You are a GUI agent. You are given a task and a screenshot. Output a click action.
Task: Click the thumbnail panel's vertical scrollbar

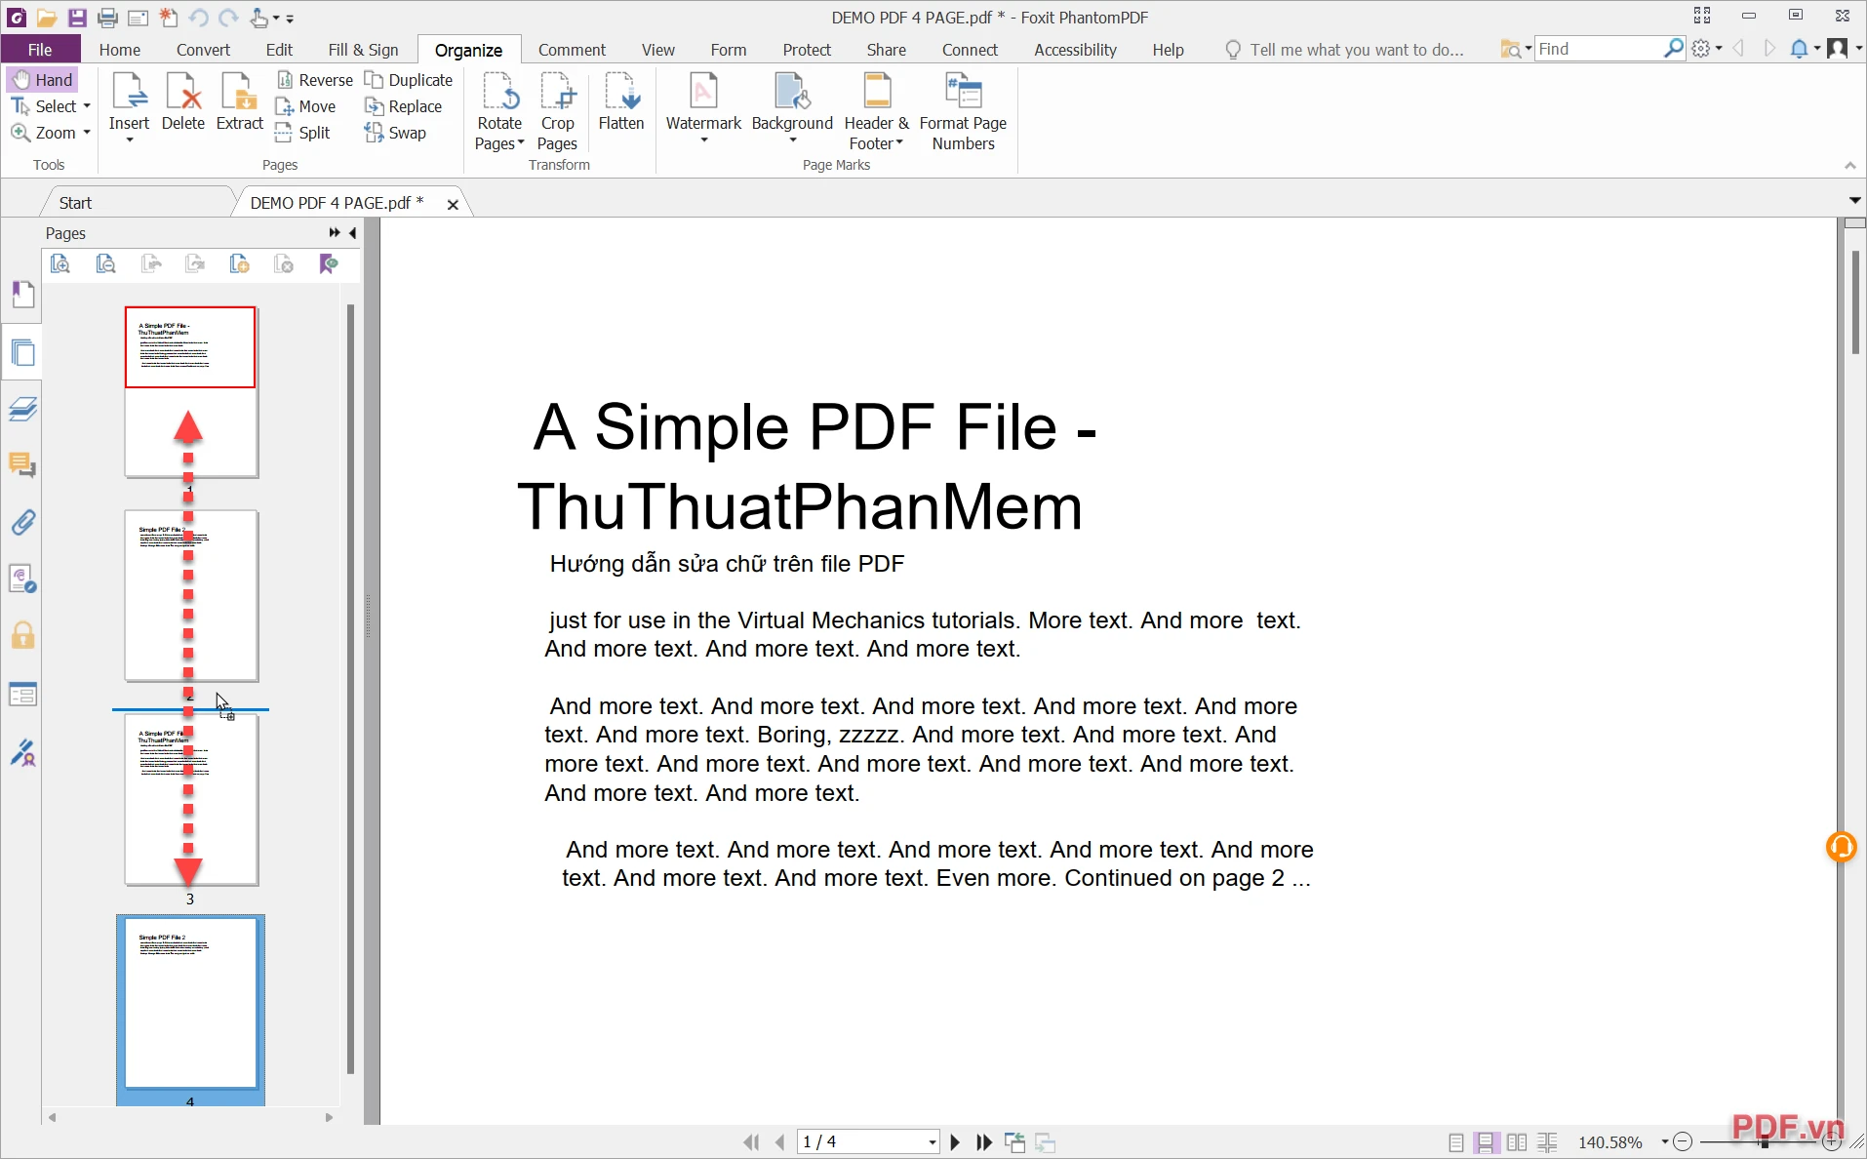click(350, 689)
